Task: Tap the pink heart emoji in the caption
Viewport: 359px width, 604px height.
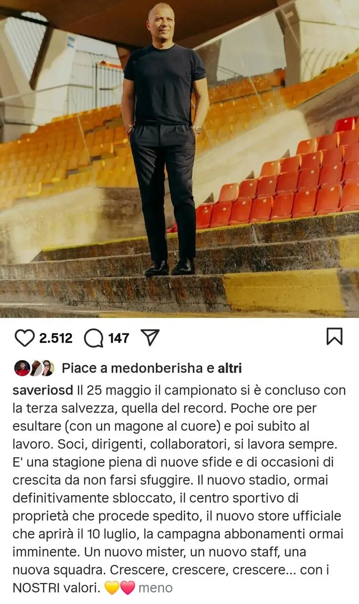Action: 127,588
